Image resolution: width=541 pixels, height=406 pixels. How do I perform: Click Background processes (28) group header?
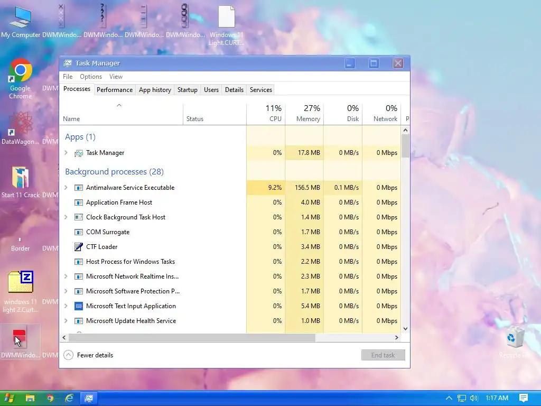114,172
